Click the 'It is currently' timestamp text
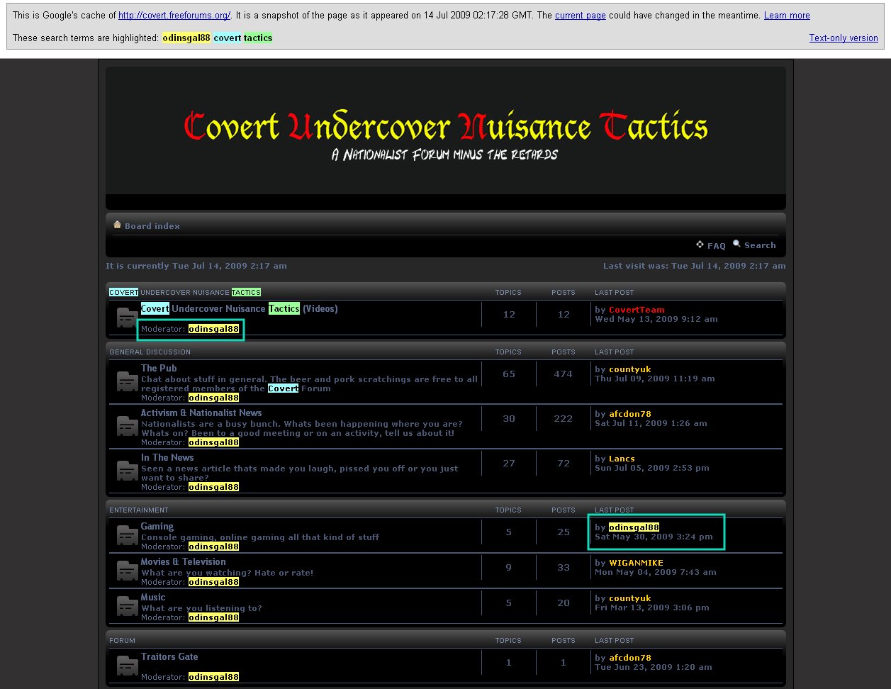Viewport: 891px width, 689px height. [196, 266]
